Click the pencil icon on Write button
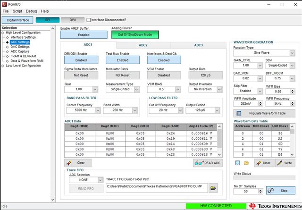Viewport: 302px width, 210px height. (280, 163)
